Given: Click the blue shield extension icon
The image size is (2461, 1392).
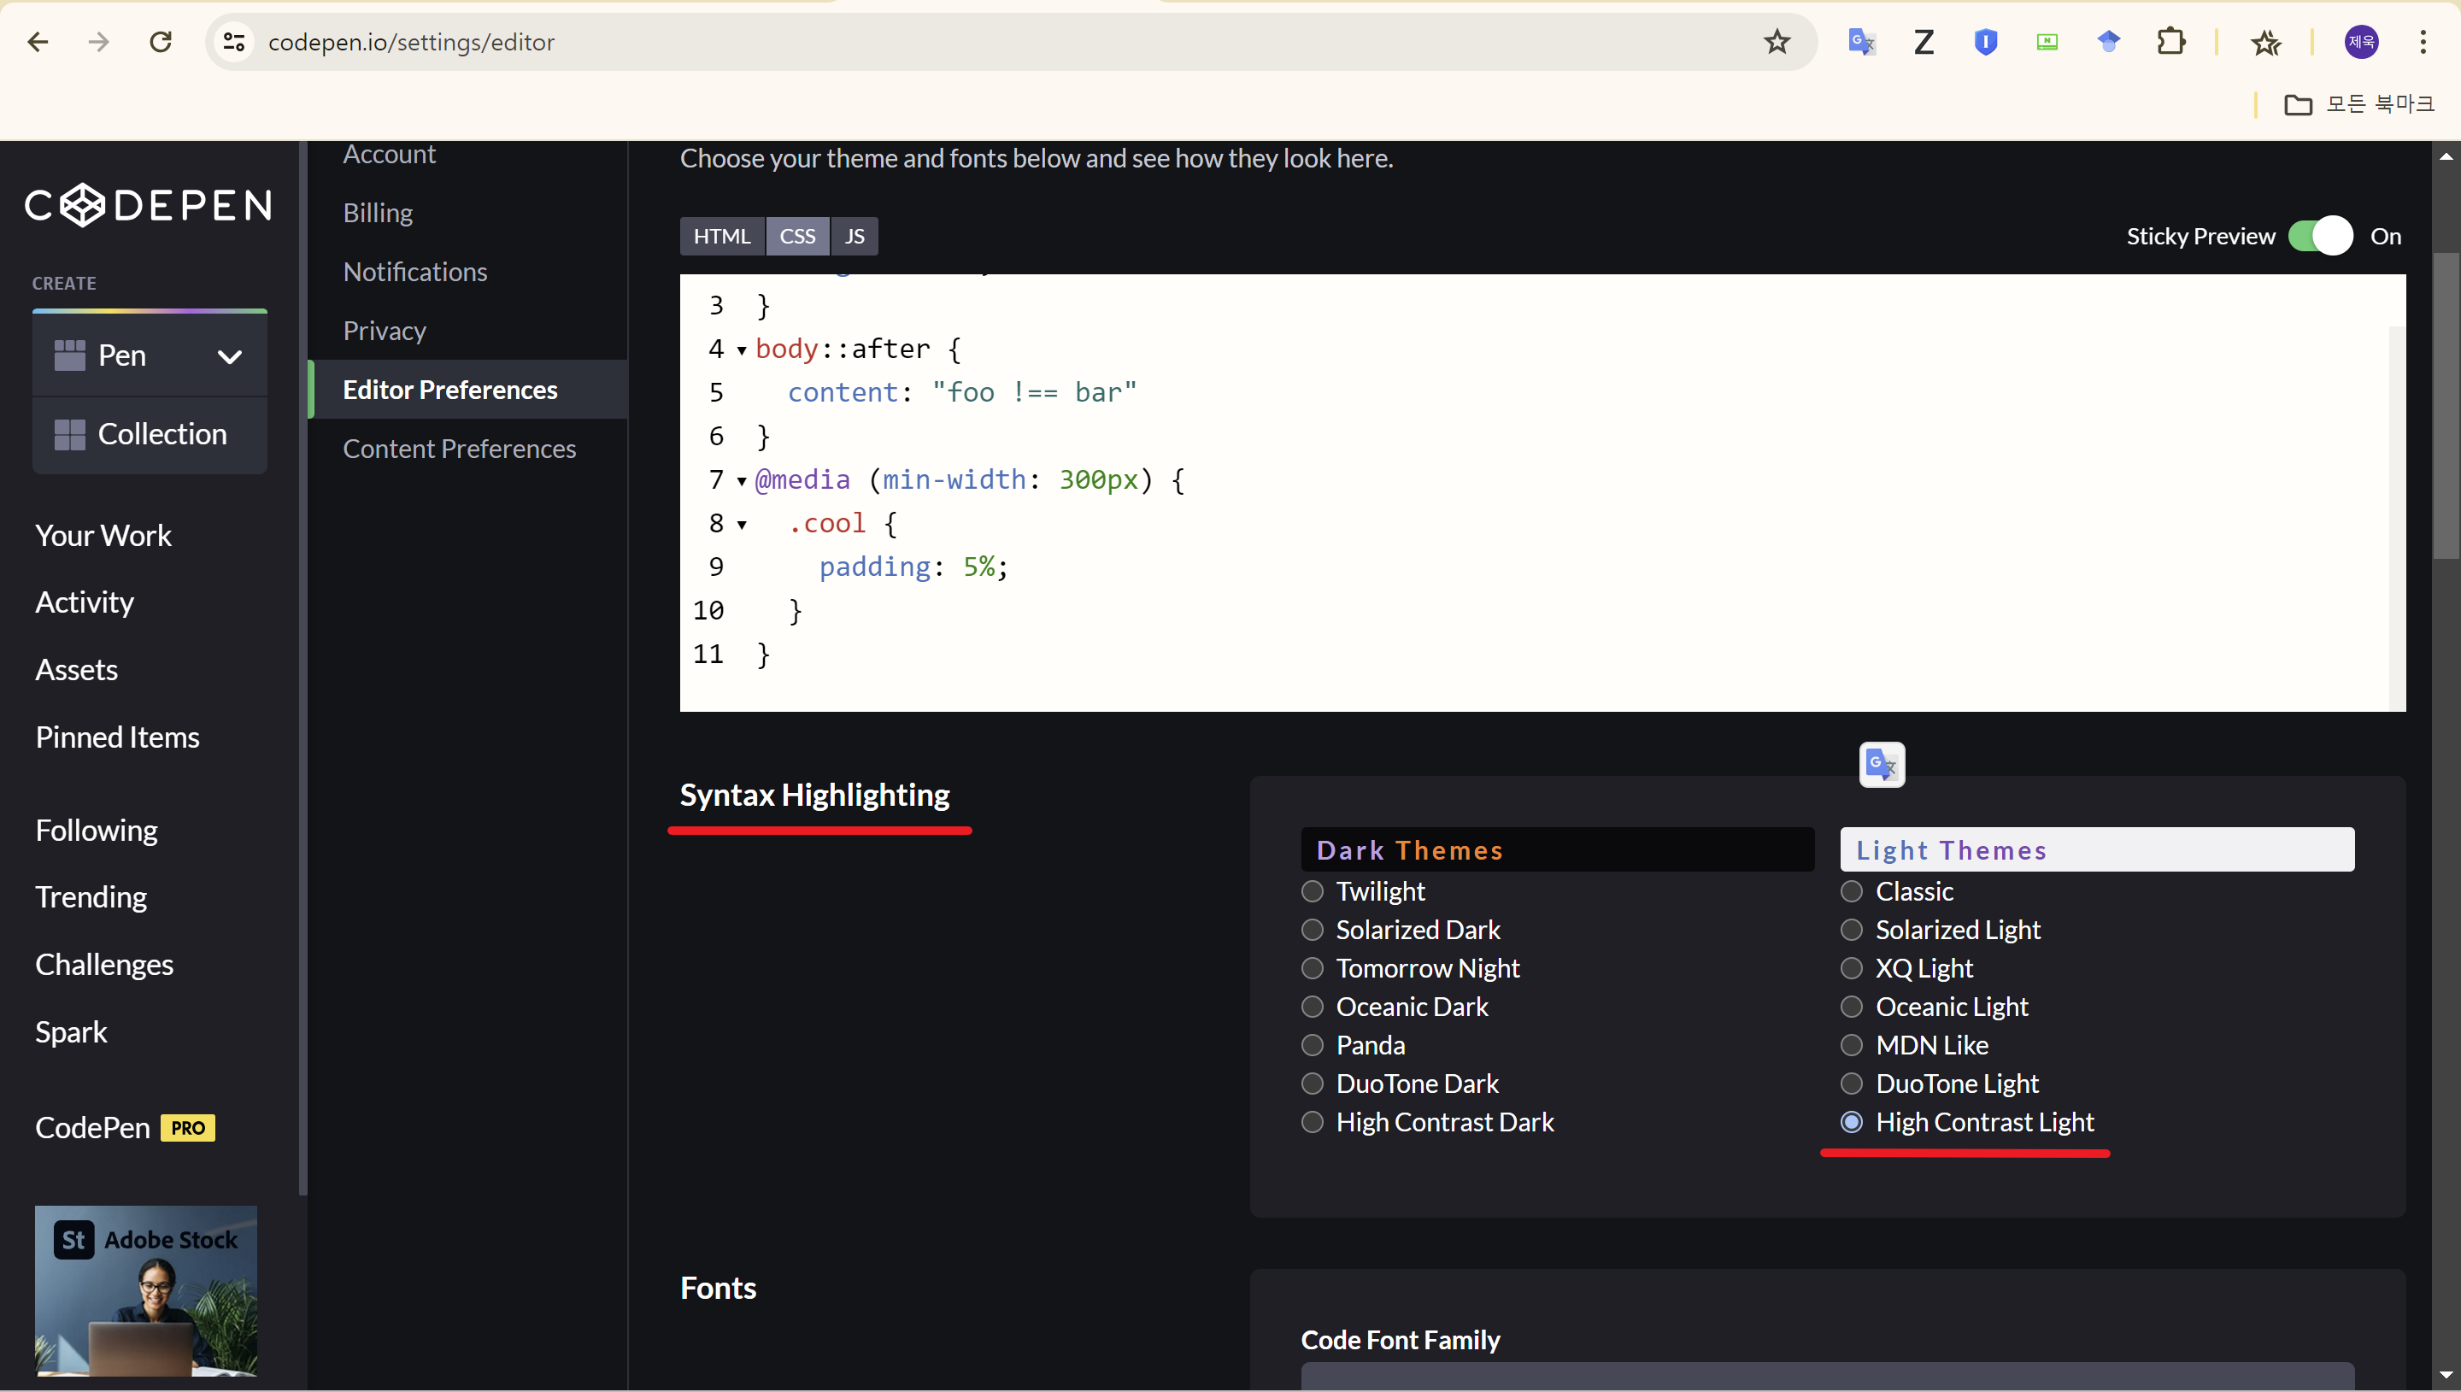Looking at the screenshot, I should [x=1985, y=42].
